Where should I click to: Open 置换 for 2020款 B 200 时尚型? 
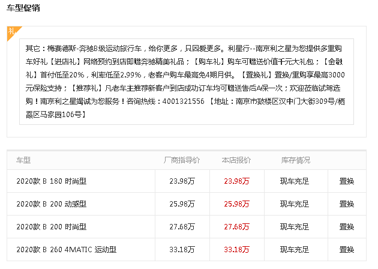coord(346,227)
